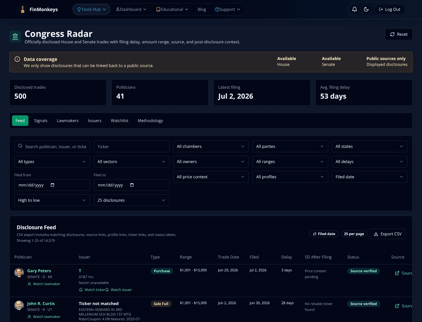Viewport: 422px width, 322px height.
Task: Open the Filed to calendar picker icon
Action: click(132, 185)
